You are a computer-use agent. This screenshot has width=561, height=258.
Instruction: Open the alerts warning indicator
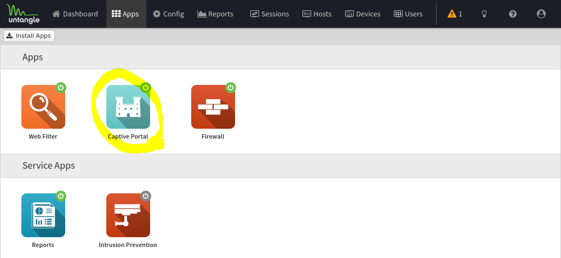point(455,14)
